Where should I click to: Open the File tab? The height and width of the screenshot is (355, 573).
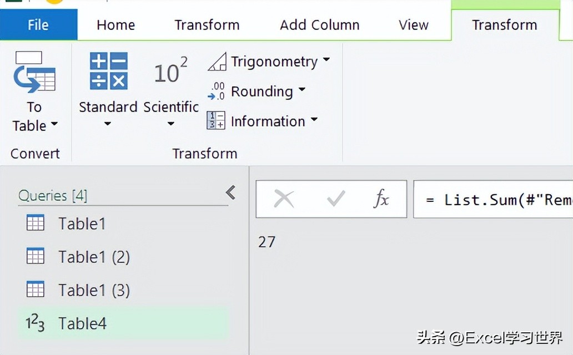[38, 25]
